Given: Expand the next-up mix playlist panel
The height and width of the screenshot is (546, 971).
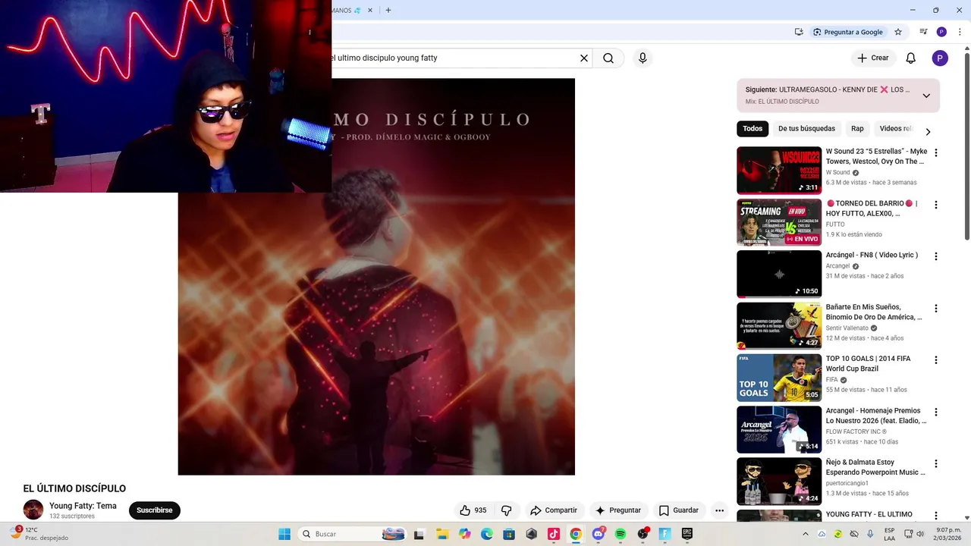Looking at the screenshot, I should 926,96.
